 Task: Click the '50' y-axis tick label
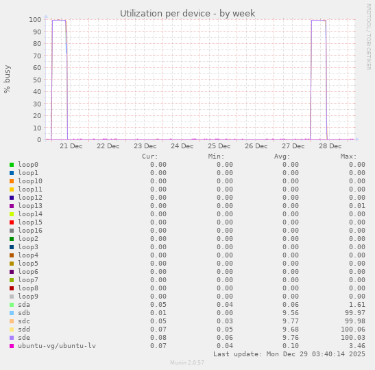[x=37, y=80]
